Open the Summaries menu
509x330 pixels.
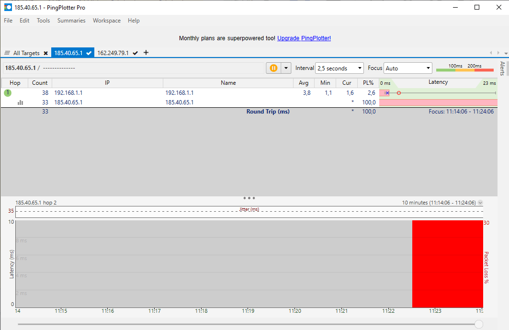71,21
